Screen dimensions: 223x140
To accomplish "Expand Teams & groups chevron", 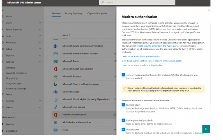I will click(40, 29).
